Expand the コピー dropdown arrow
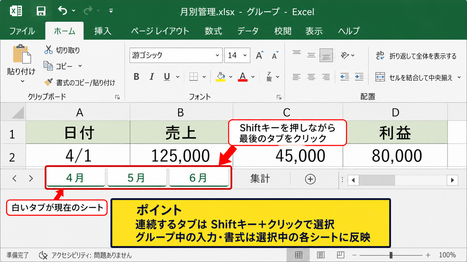The width and height of the screenshot is (467, 262). 80,66
